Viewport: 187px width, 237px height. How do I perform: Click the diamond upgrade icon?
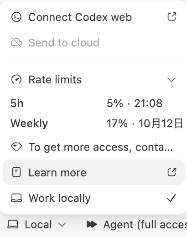tap(16, 147)
